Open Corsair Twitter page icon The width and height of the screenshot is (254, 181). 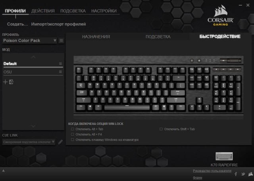[243, 174]
